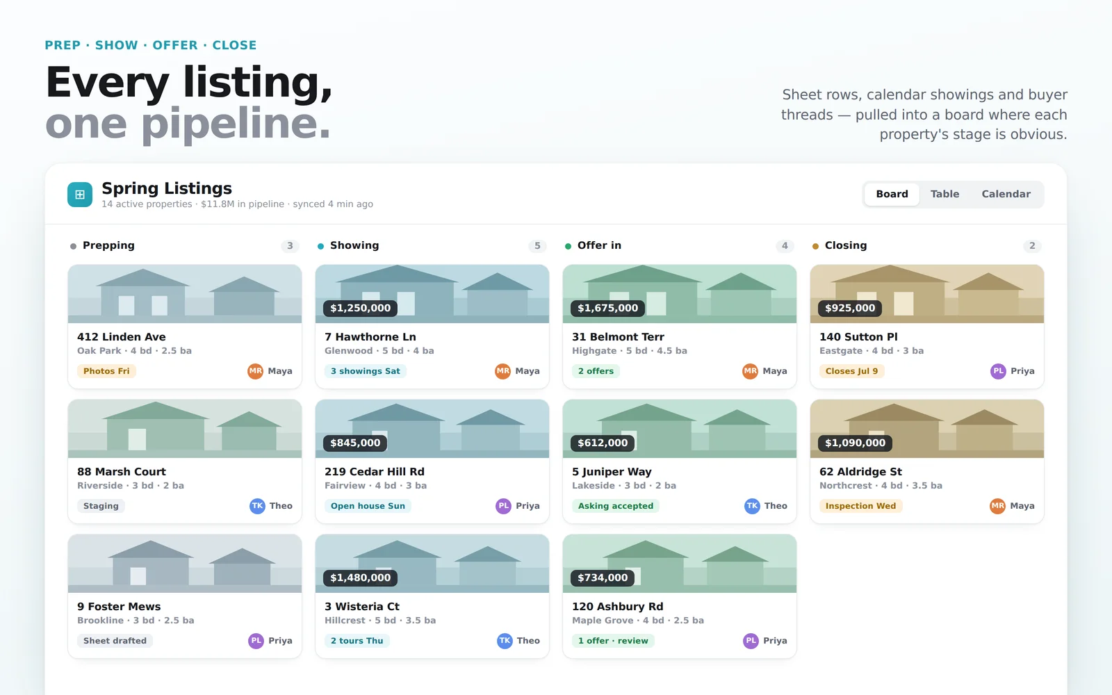The height and width of the screenshot is (695, 1112).
Task: Open the 9 Foster Mews house thumbnail
Action: click(x=185, y=564)
